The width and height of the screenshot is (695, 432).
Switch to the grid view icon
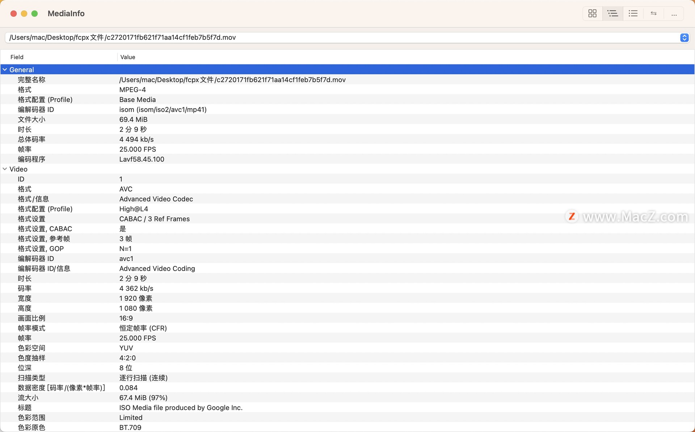tap(592, 14)
